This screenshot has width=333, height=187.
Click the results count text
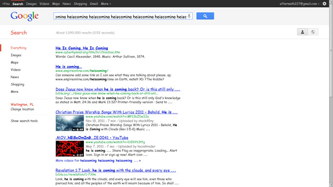[x=85, y=33]
